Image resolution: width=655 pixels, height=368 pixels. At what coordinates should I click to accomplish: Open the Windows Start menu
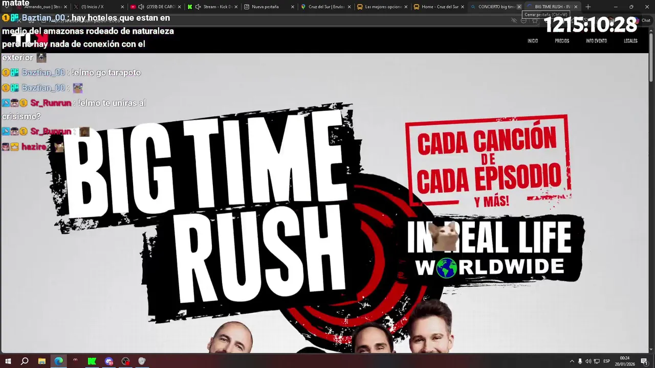tap(8, 361)
